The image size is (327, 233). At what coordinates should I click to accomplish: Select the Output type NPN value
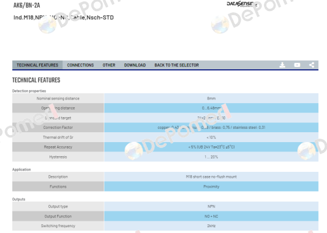tap(211, 206)
